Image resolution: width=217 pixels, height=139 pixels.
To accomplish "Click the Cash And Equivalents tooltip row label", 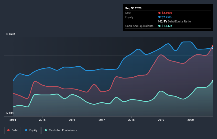I will [139, 26].
